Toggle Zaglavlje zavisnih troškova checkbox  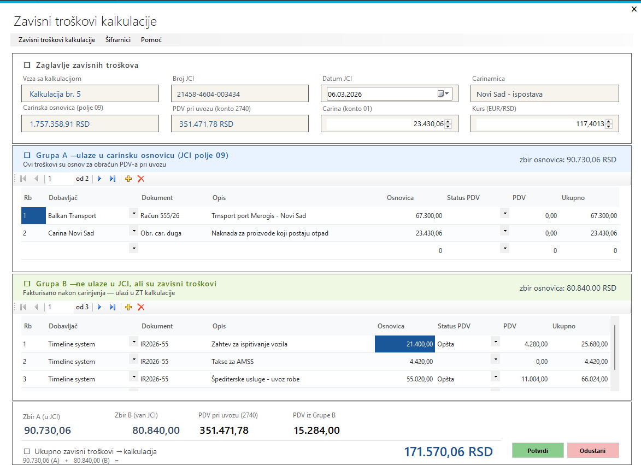[27, 65]
